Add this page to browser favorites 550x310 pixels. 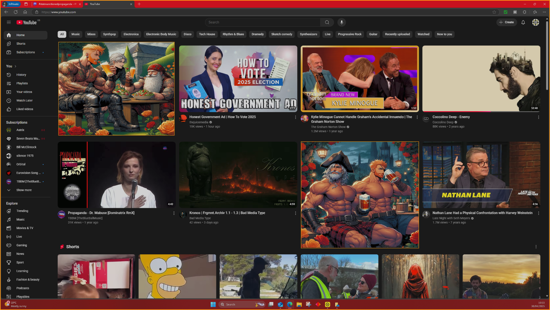point(494,12)
